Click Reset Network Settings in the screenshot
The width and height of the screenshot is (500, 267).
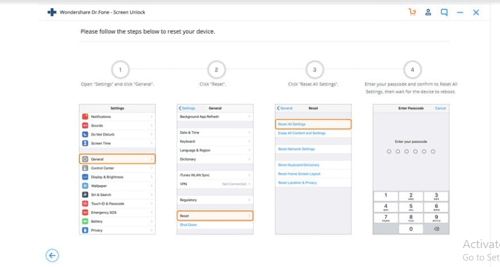tap(297, 149)
